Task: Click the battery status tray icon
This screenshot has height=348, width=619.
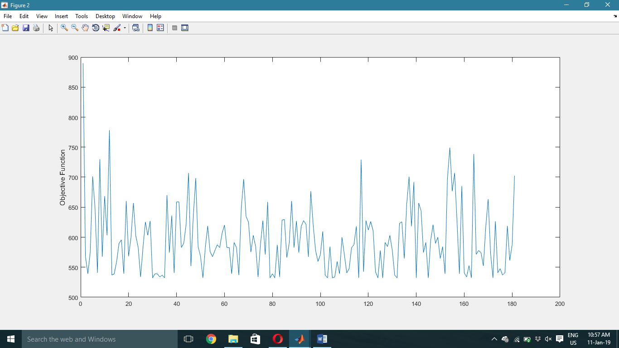Action: (x=527, y=339)
